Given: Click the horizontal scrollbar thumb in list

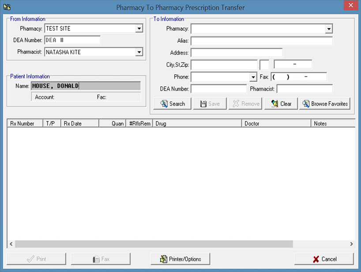Looking at the screenshot, I should (x=154, y=244).
